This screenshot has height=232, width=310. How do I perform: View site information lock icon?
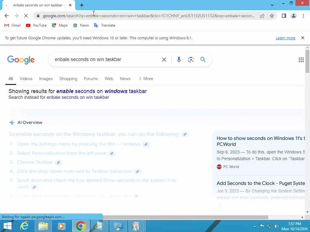click(38, 16)
